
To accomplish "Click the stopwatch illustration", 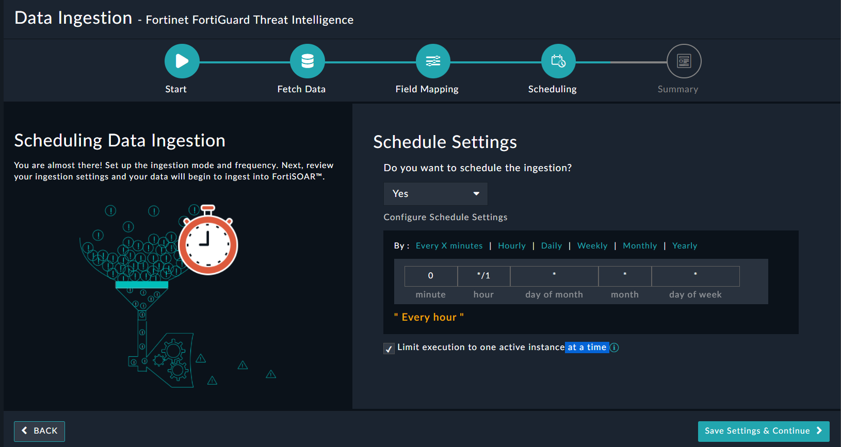I will pos(208,243).
